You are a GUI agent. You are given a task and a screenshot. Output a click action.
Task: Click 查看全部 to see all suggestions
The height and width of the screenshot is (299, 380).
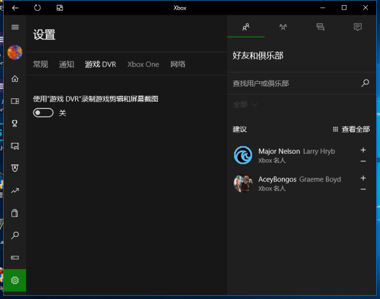351,129
